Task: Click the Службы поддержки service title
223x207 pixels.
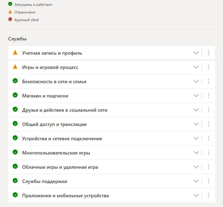Action: pos(44,181)
